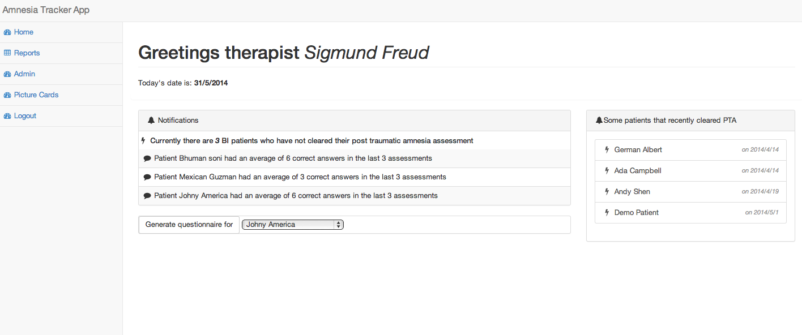Image resolution: width=802 pixels, height=335 pixels.
Task: Select Ada Campbell in cleared PTA list
Action: 637,171
